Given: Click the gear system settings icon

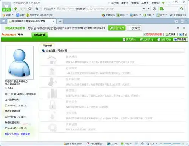Looking at the screenshot, I should 53,127.
